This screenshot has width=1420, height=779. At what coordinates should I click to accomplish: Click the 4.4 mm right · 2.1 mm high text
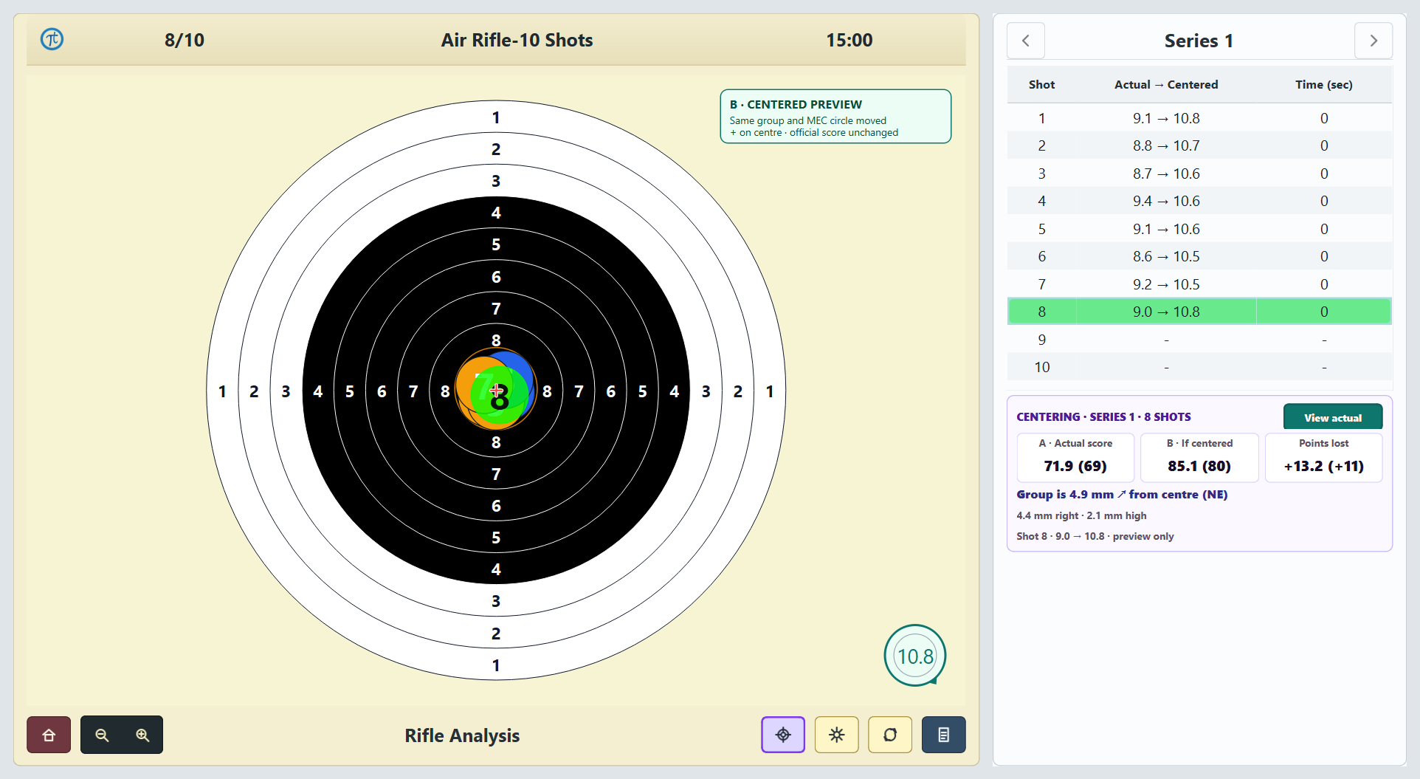pos(1081,515)
